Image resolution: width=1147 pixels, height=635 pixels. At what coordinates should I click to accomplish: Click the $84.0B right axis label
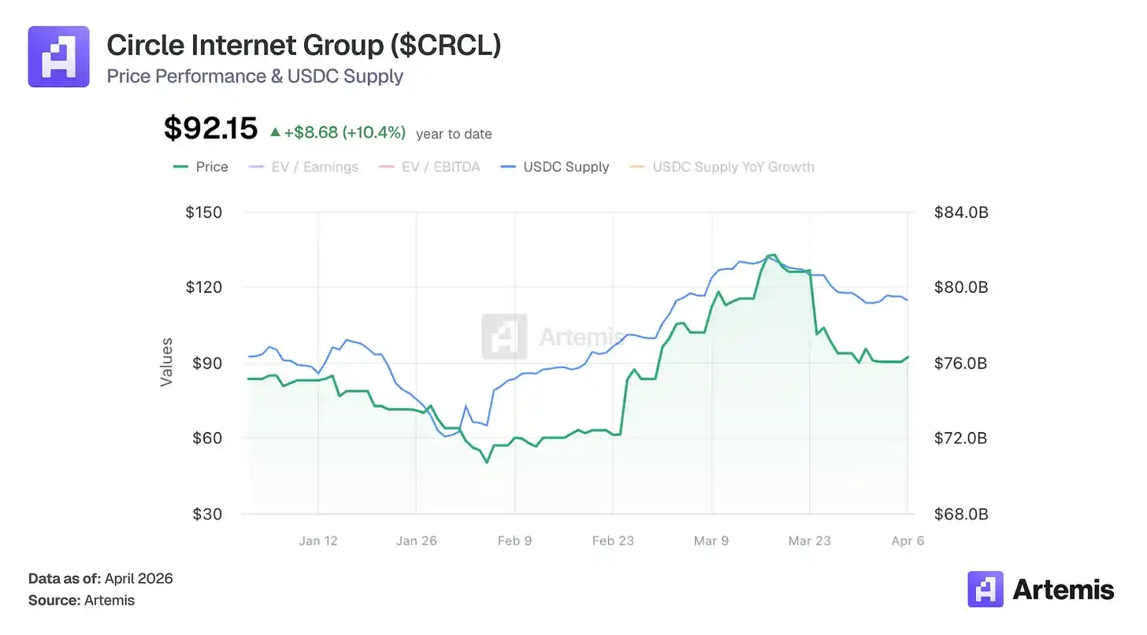coord(960,212)
